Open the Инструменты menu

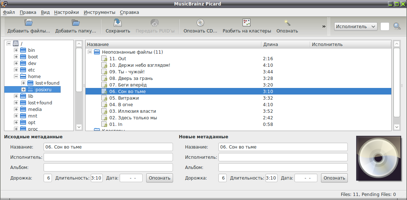point(100,12)
